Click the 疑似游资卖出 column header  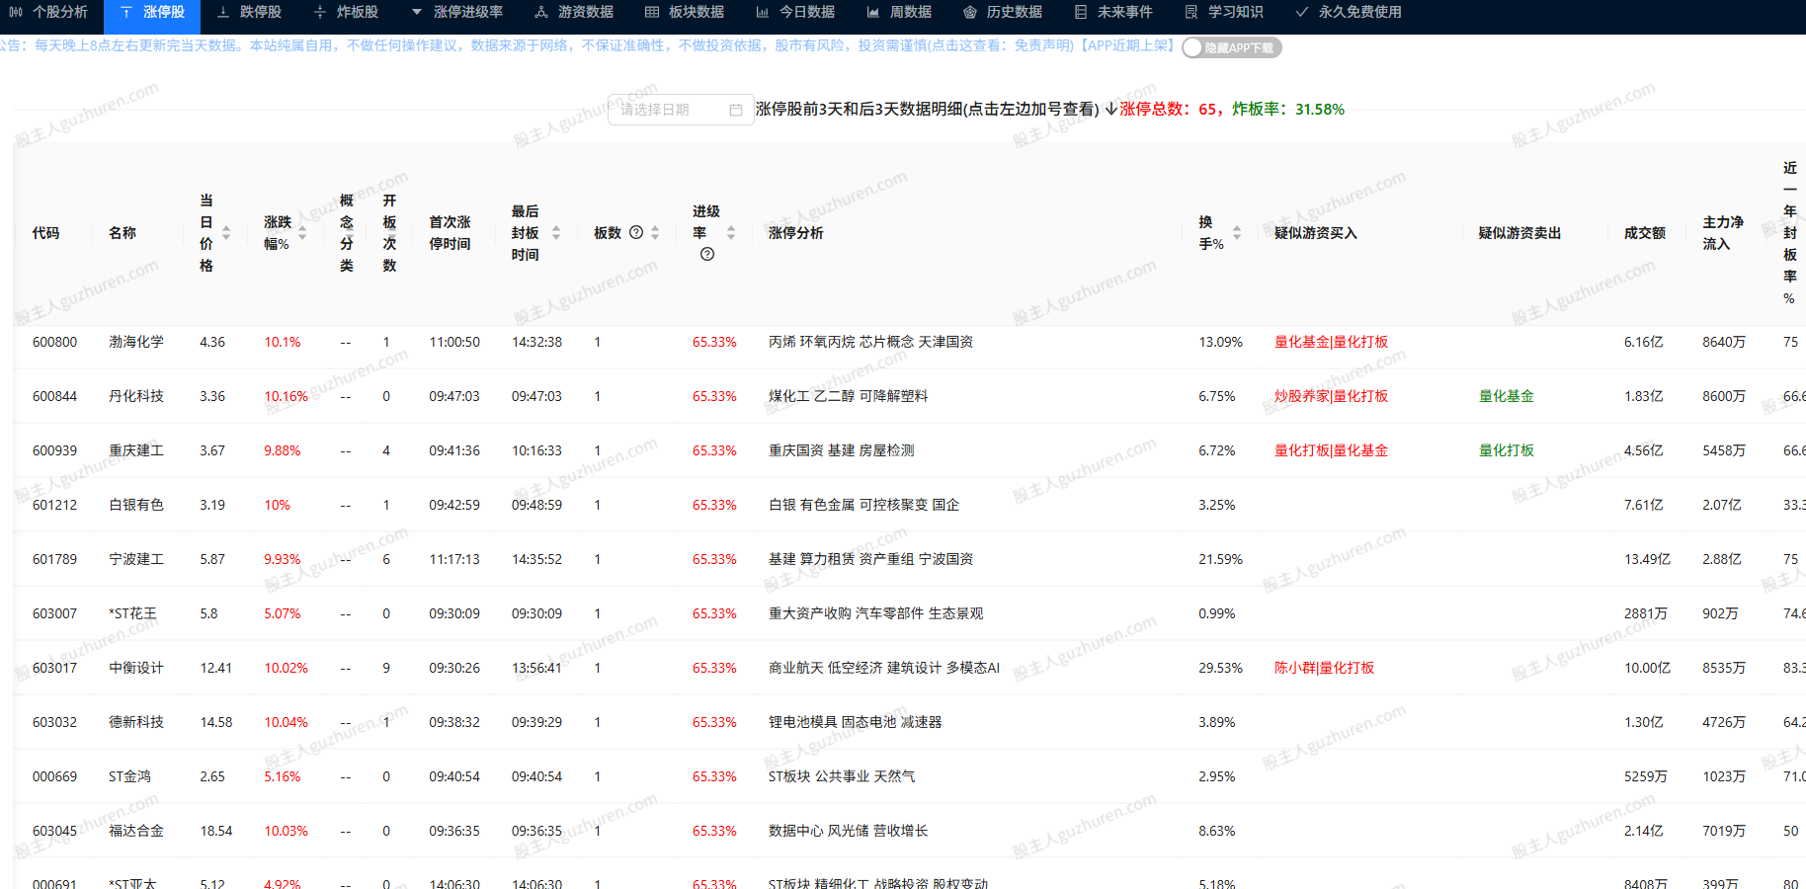tap(1519, 233)
